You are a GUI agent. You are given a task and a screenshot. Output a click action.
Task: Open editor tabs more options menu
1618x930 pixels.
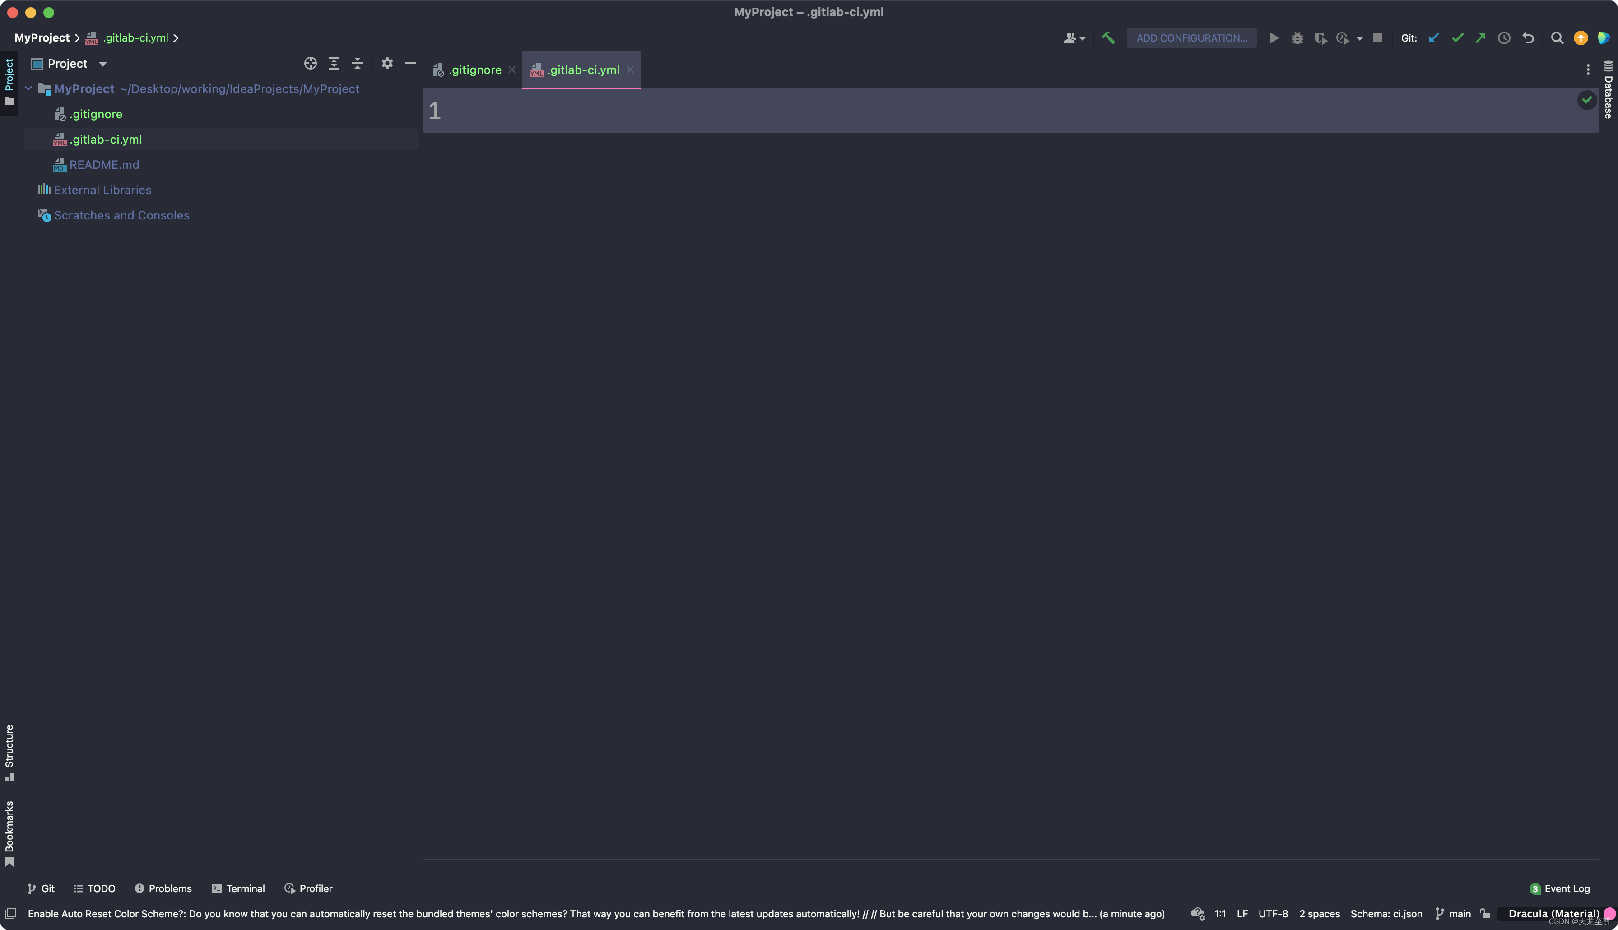1588,70
